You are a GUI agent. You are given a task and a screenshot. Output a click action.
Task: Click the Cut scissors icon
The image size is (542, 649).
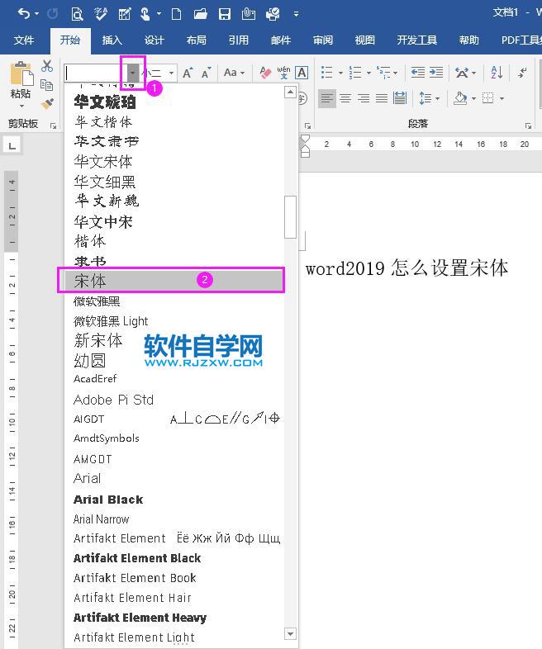coord(47,66)
